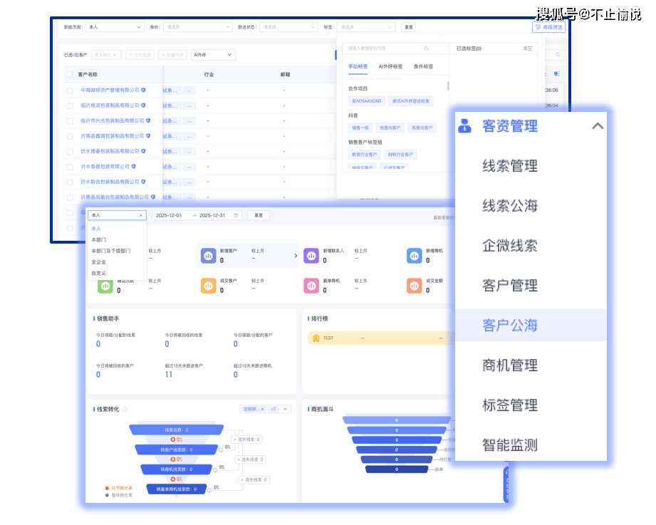Screen dimensions: 656x525
Task: Expand the 跟进状态 dropdown
Action: pyautogui.click(x=288, y=27)
